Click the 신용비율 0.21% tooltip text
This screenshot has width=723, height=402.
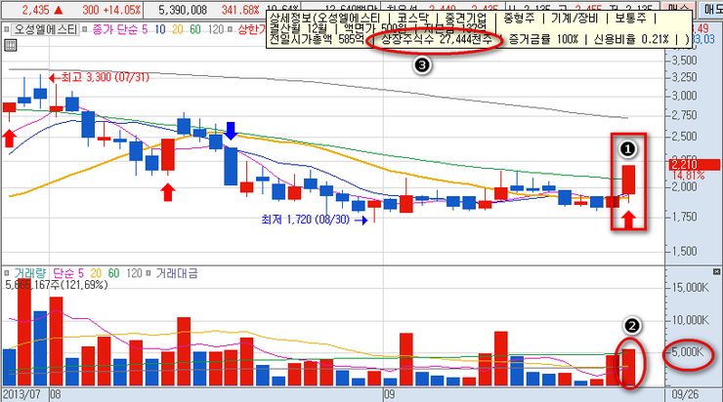click(631, 40)
